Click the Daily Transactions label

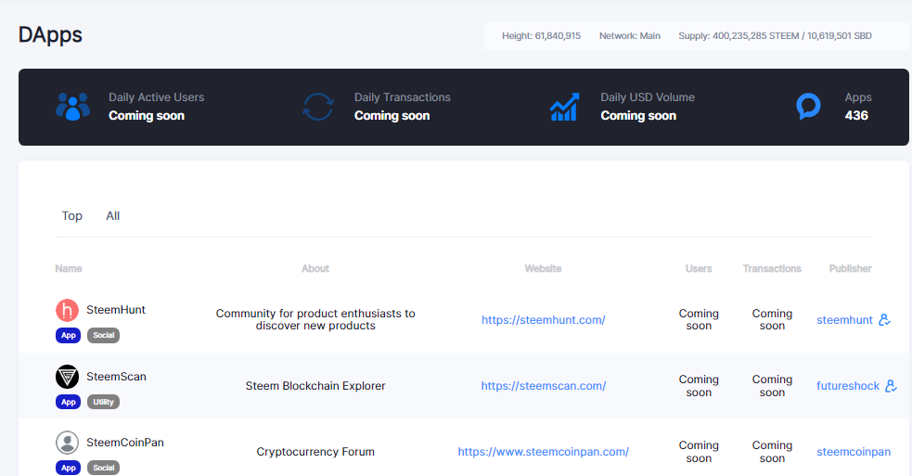402,97
